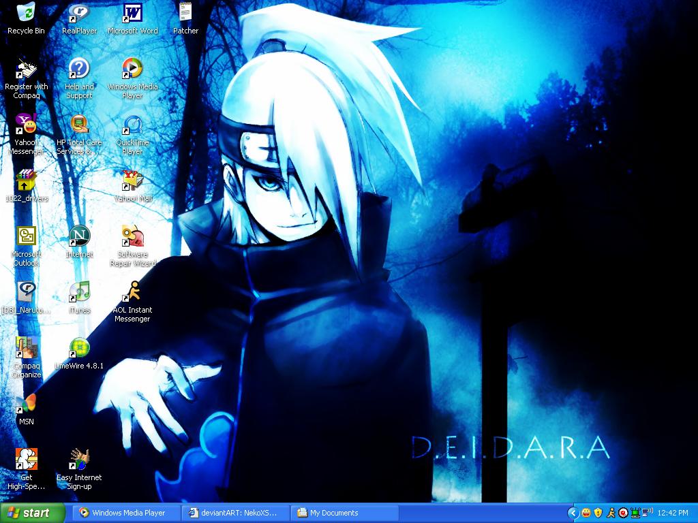Launch the Netscape Internet shortcut

(79, 242)
